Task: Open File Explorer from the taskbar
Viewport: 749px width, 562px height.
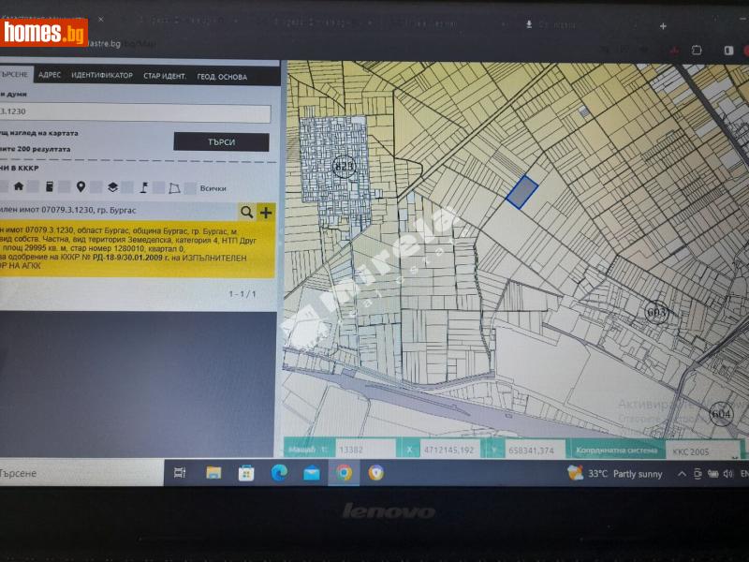Action: click(x=213, y=473)
